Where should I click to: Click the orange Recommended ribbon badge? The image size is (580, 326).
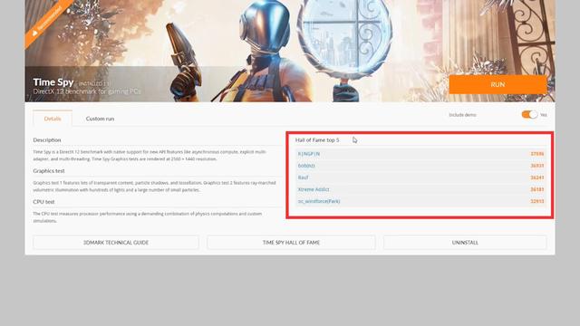pyautogui.click(x=46, y=22)
